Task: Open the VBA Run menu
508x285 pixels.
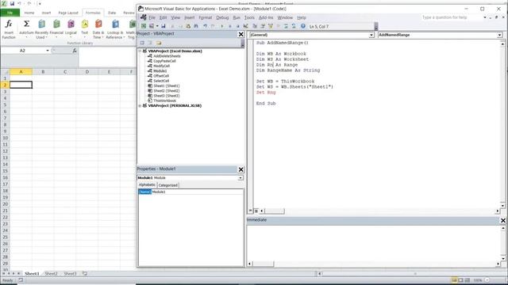Action: click(x=237, y=17)
